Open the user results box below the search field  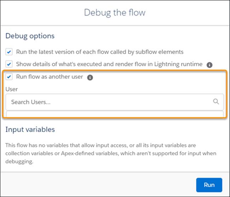115,114
